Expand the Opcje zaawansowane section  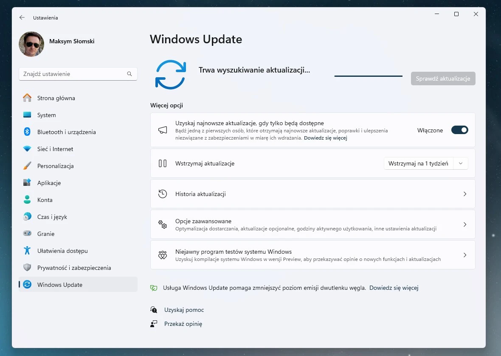pos(465,224)
